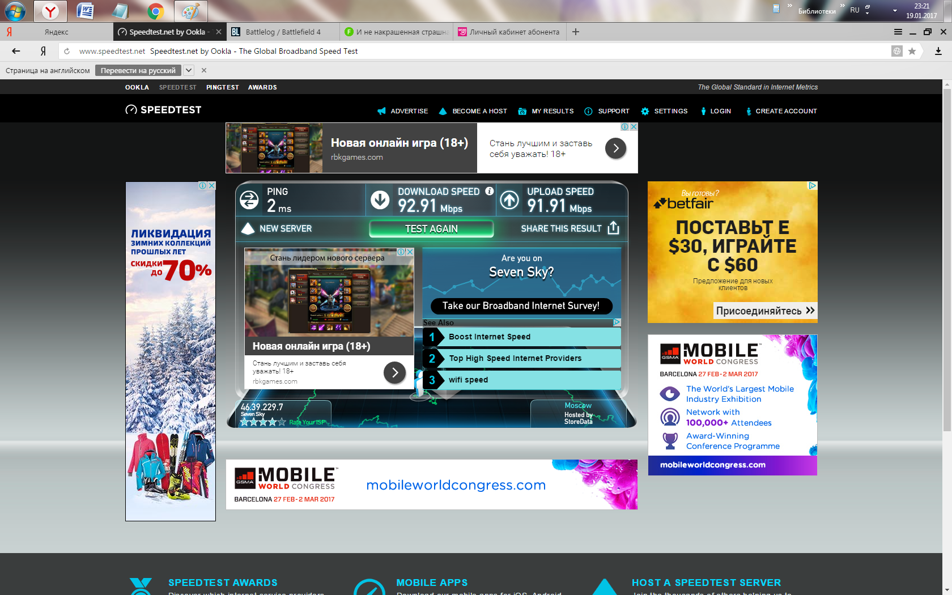Click the SPEEDTEST logo
Screen dimensions: 952x595
(163, 110)
